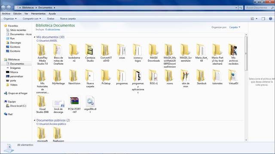The width and height of the screenshot is (275, 154).
Task: Open the Reallusion folder
Action: (x=58, y=134)
